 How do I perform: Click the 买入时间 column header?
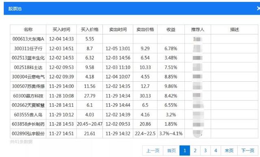click(x=61, y=30)
